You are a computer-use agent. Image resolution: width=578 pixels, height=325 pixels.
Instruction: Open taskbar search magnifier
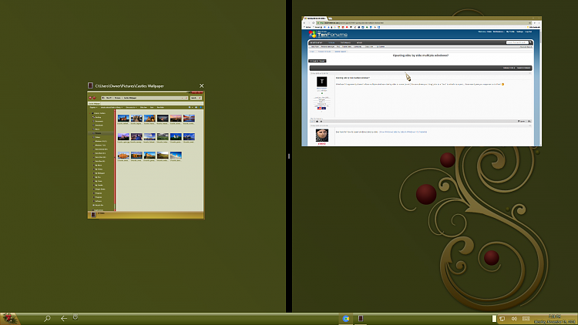[47, 318]
